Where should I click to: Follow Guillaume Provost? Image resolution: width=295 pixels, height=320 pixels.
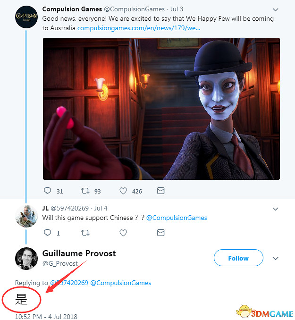pyautogui.click(x=238, y=258)
